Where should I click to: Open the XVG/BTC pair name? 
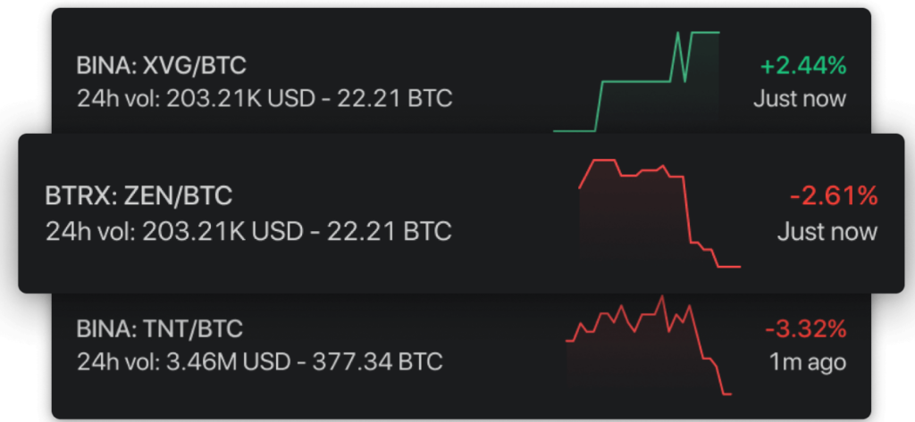(x=194, y=66)
